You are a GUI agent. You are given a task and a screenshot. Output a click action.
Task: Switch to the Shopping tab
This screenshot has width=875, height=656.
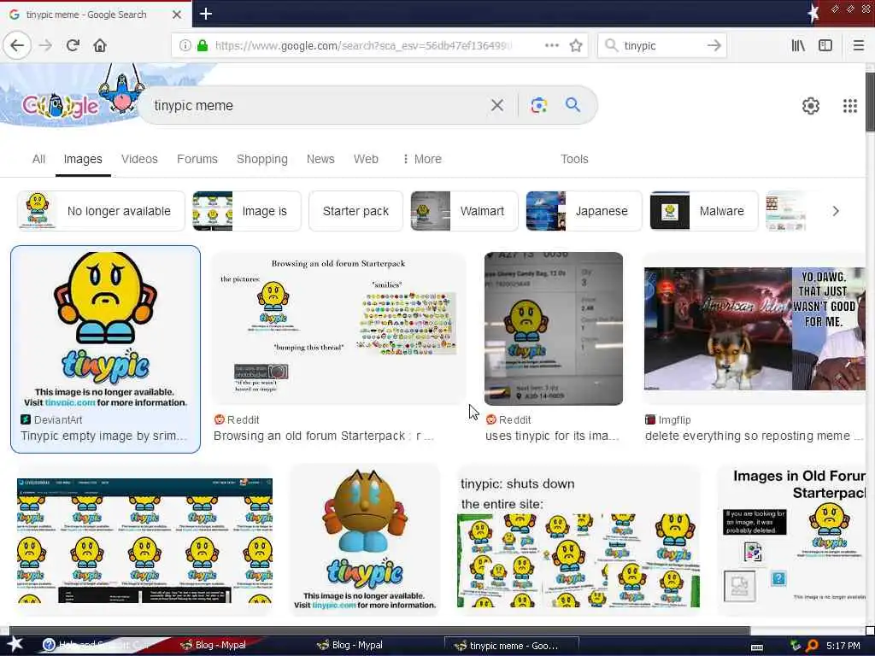coord(262,159)
